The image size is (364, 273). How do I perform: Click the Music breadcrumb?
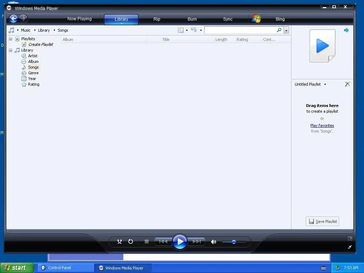(x=26, y=30)
